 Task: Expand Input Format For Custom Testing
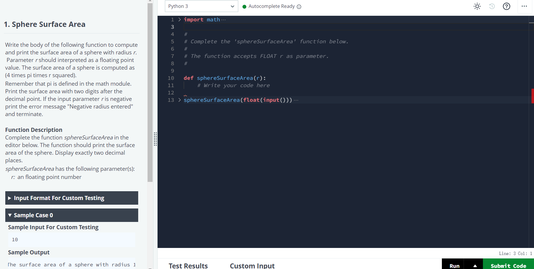pos(71,198)
